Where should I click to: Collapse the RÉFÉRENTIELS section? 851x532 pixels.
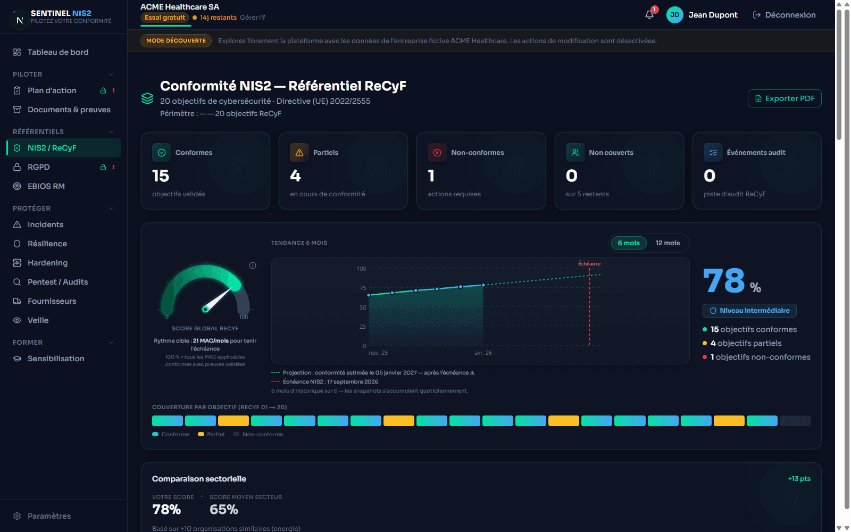pos(111,132)
